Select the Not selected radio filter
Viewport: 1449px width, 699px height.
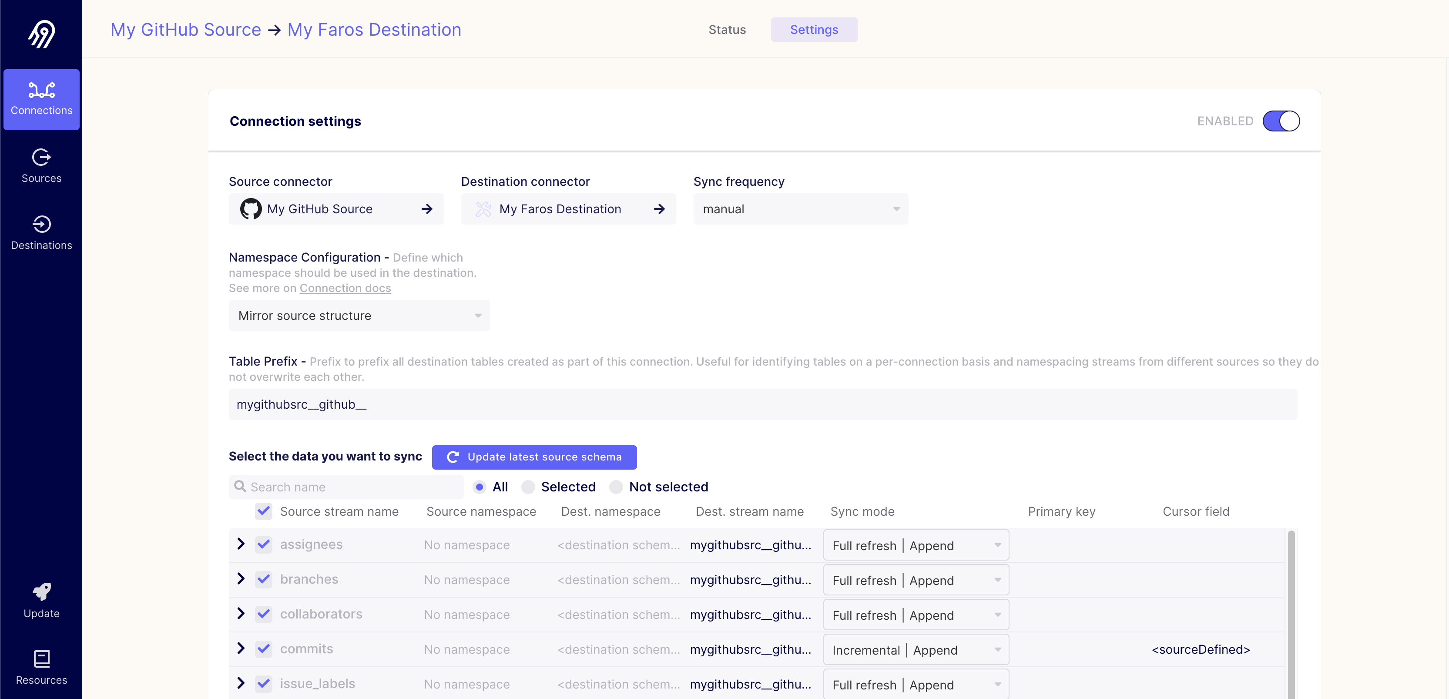(x=616, y=487)
